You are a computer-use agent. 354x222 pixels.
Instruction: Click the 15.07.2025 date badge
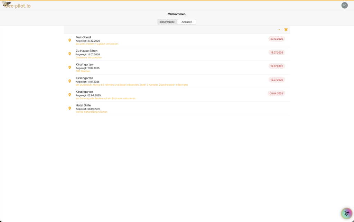click(276, 52)
